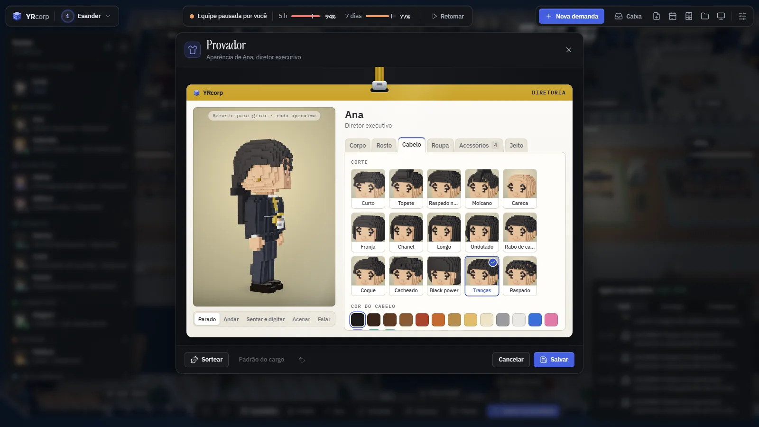Viewport: 759px width, 427px height.
Task: Select the Falar animation pose
Action: [324, 319]
